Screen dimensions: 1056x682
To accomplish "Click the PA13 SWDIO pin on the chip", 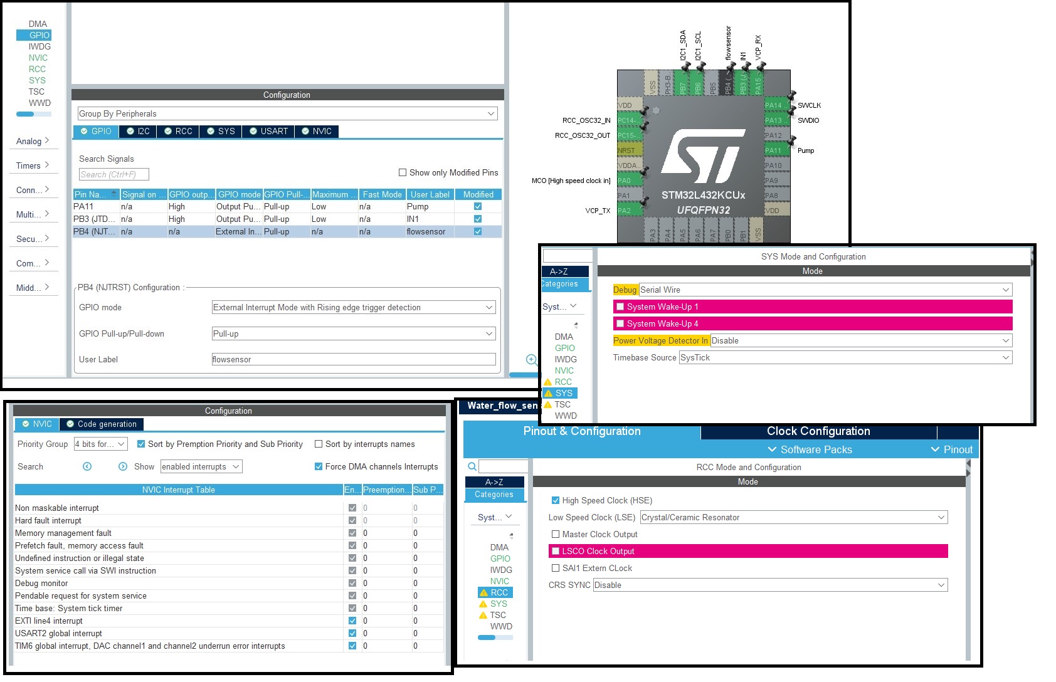I will (x=777, y=120).
